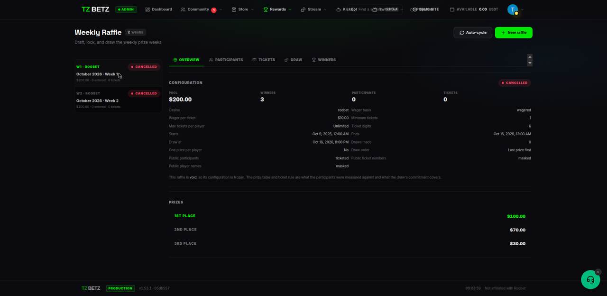Click the $200.00 pool value
This screenshot has width=607, height=296.
(180, 100)
